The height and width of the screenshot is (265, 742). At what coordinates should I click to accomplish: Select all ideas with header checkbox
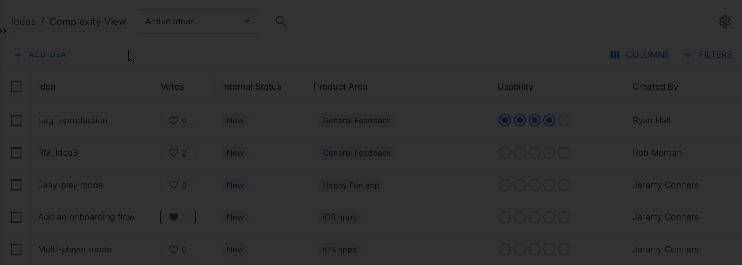point(16,87)
